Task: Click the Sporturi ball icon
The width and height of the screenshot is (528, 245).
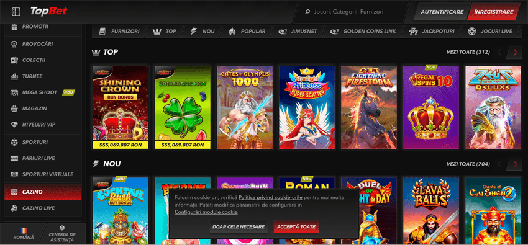Action: [x=14, y=142]
